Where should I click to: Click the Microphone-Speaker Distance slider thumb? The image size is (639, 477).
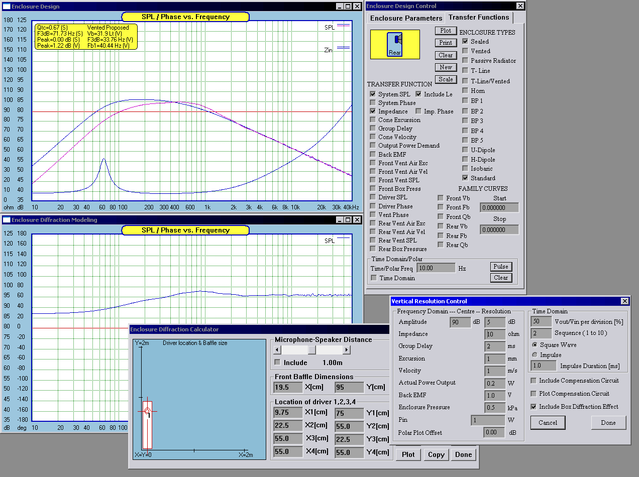[311, 349]
